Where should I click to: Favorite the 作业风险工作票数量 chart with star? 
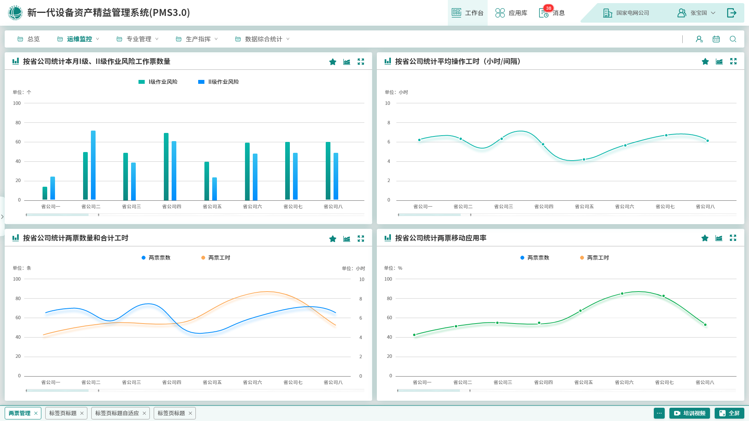tap(333, 62)
